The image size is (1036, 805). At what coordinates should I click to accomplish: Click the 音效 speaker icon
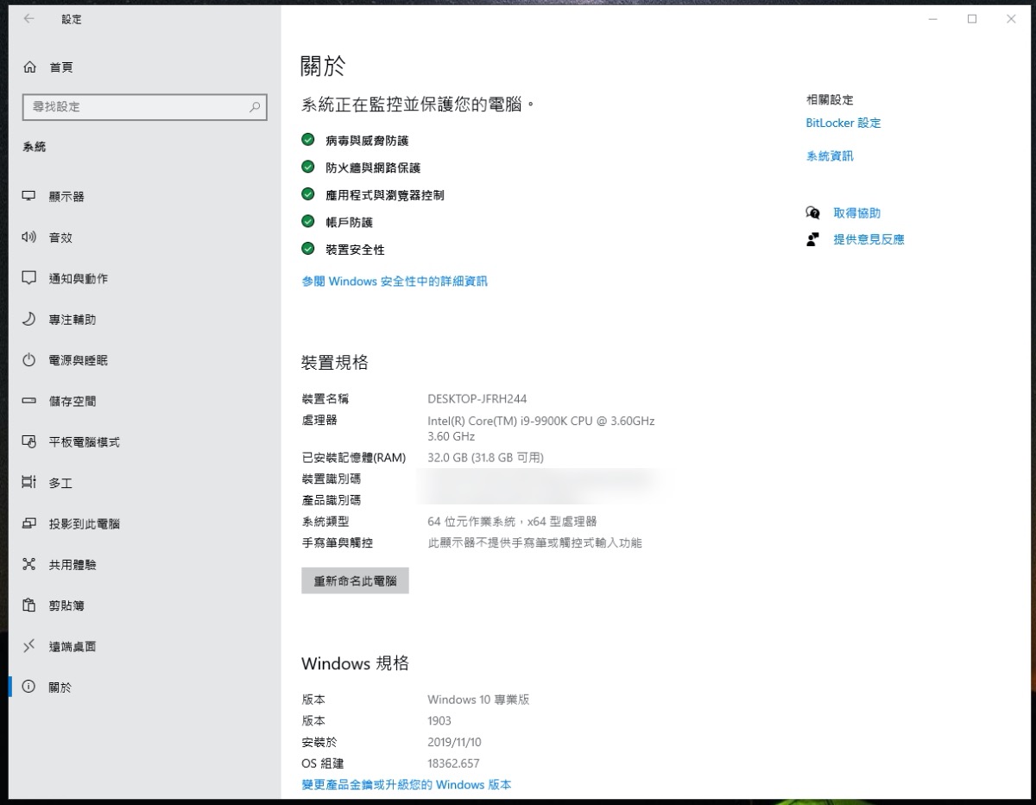[x=29, y=238]
